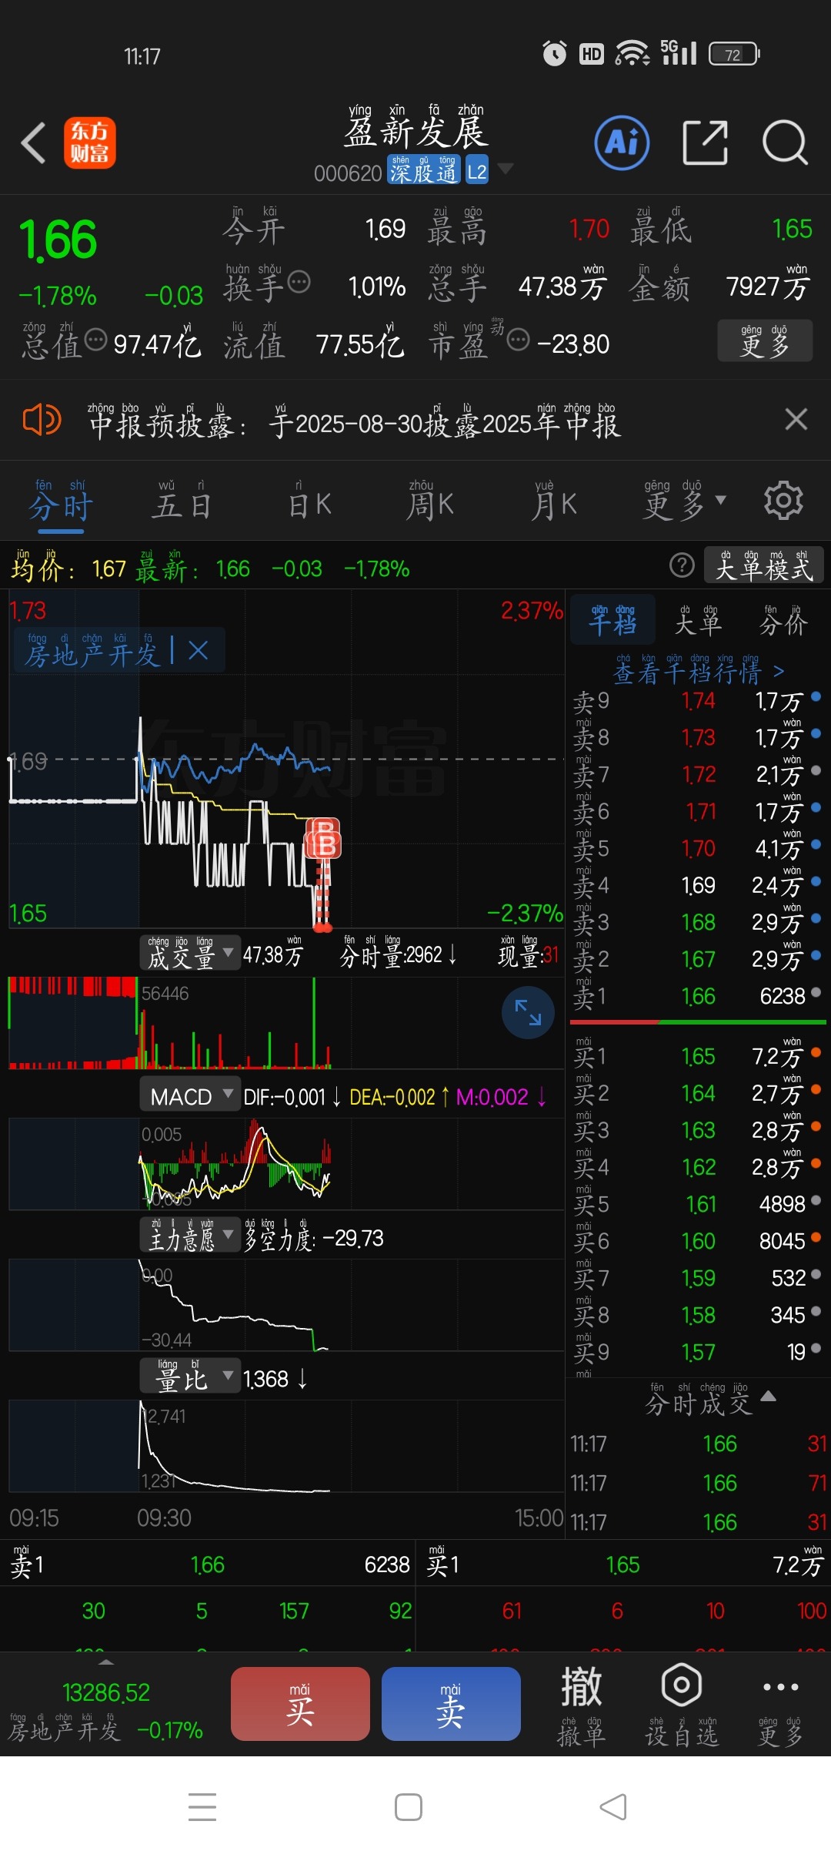Switch to the 日K tab
Image resolution: width=831 pixels, height=1858 pixels.
point(309,502)
